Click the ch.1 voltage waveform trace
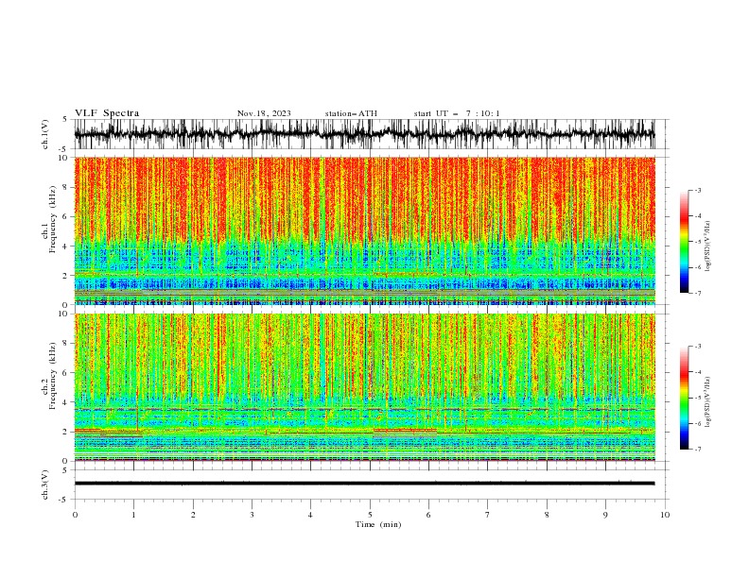The height and width of the screenshot is (578, 749). 364,134
